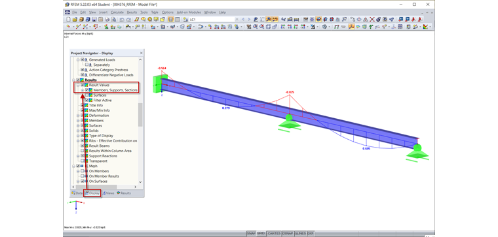
Task: Click the New Member tool icon
Action: 85,27
